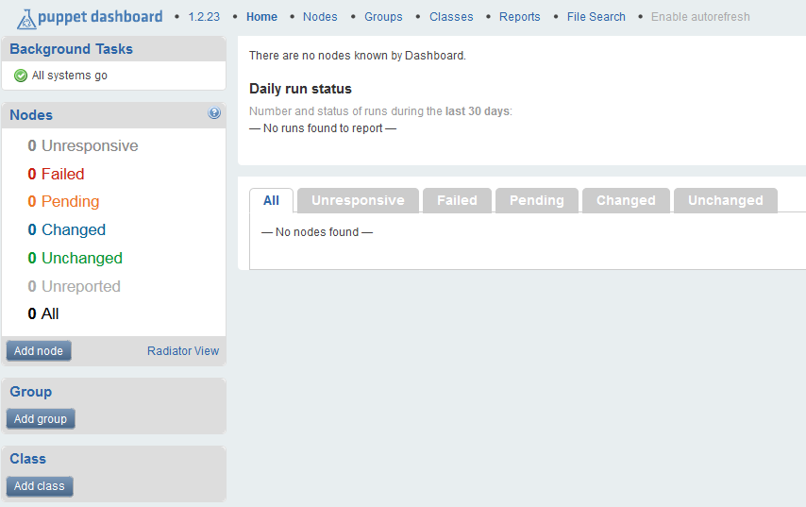The image size is (806, 507).
Task: Click 0 All in the sidebar
Action: click(x=43, y=313)
